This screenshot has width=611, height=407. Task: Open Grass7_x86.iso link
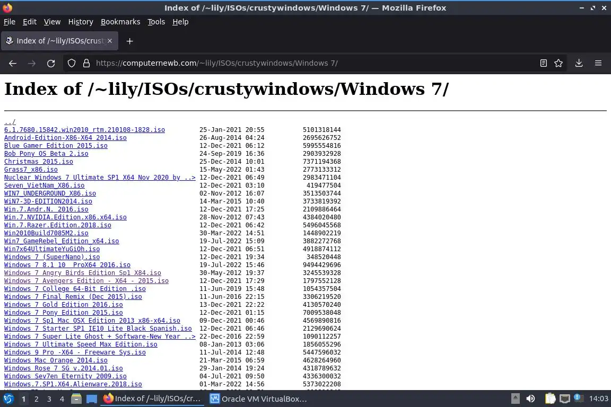31,170
